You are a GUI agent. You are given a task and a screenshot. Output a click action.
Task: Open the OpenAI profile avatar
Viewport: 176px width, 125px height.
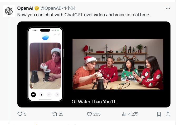click(x=9, y=11)
